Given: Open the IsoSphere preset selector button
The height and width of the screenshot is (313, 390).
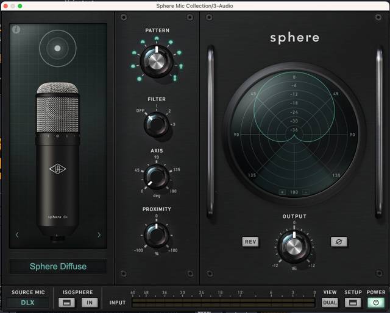Looking at the screenshot, I should click(66, 303).
